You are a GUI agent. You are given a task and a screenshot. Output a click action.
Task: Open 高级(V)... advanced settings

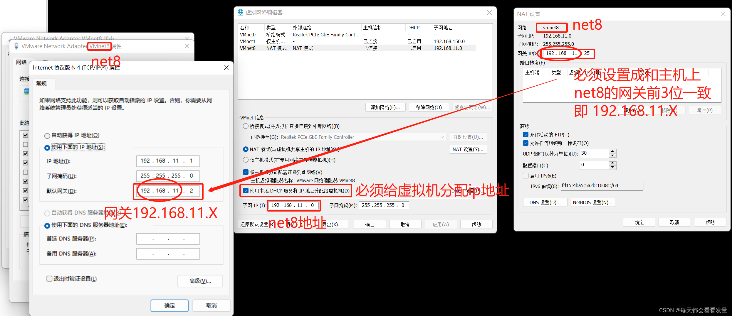pos(200,281)
